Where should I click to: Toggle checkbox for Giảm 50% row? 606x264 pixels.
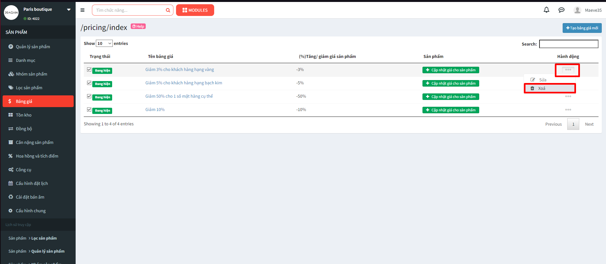pyautogui.click(x=89, y=96)
